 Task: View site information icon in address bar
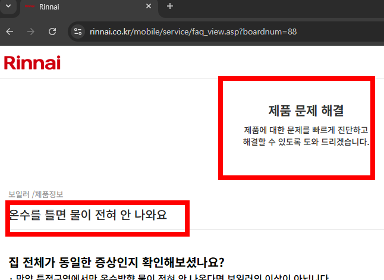78,32
